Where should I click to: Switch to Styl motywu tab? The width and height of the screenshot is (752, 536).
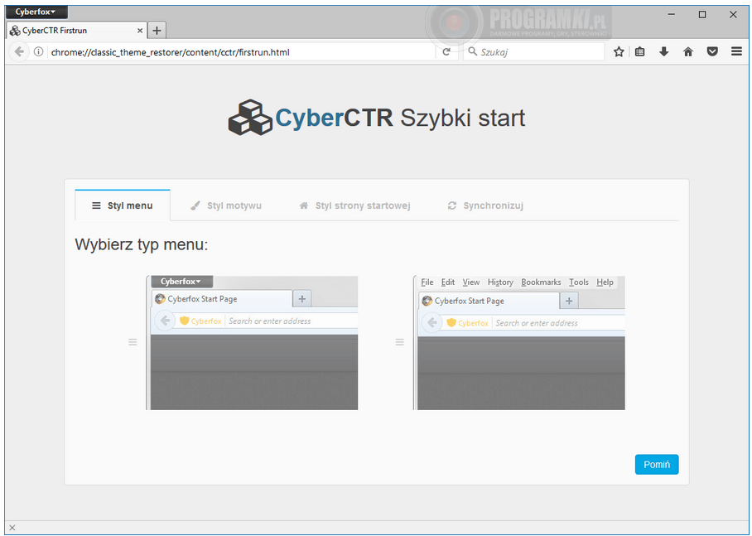coord(226,205)
